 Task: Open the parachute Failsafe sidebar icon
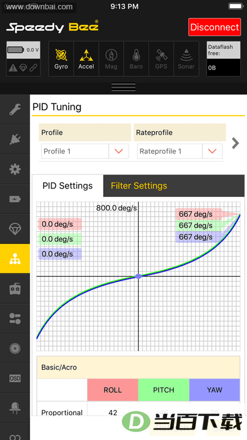pos(15,229)
